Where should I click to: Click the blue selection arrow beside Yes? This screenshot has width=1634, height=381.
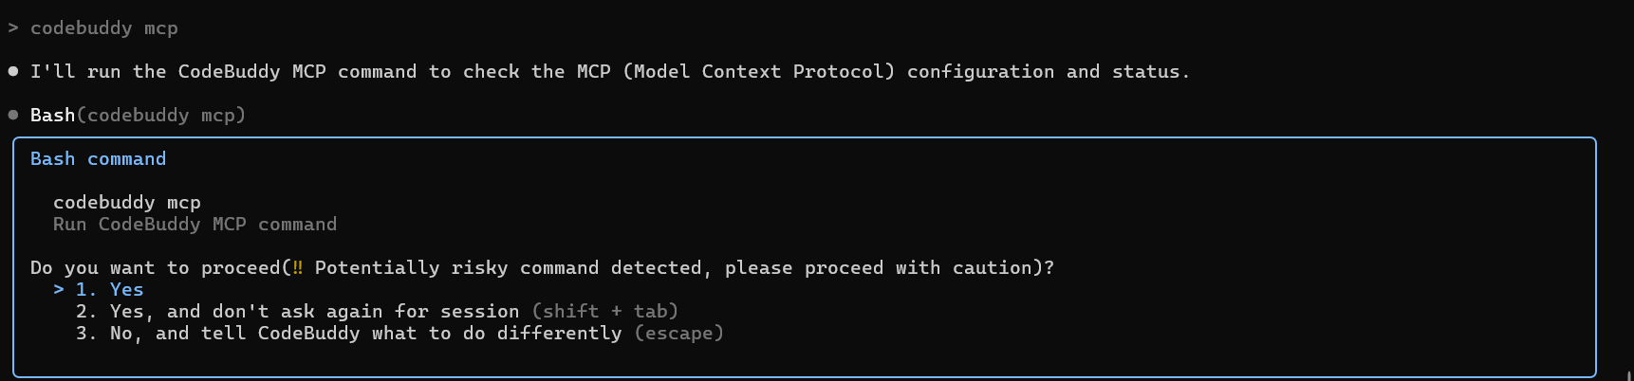[x=59, y=290]
